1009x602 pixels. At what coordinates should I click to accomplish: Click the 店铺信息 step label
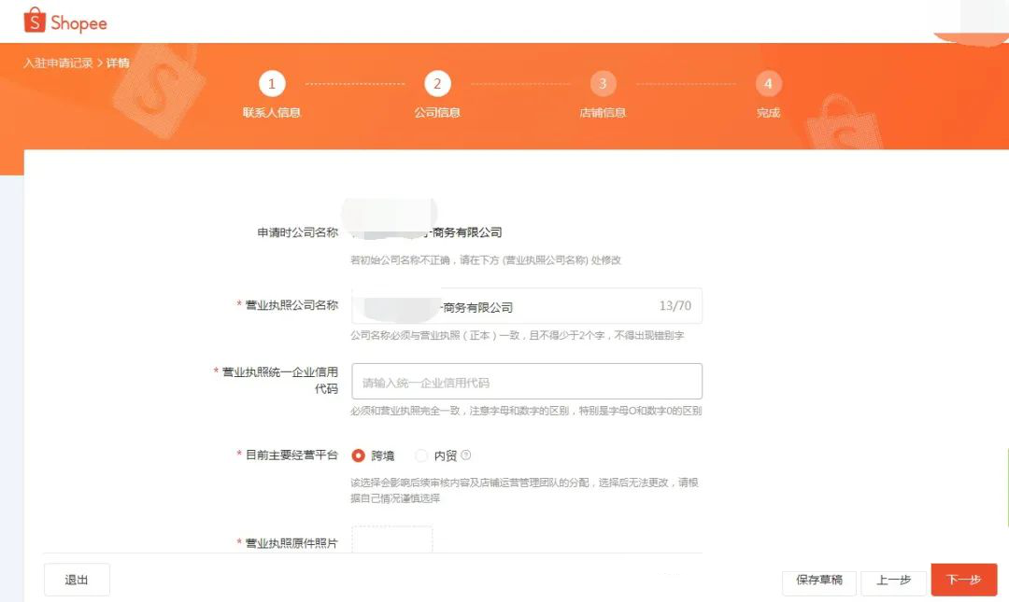pyautogui.click(x=603, y=113)
